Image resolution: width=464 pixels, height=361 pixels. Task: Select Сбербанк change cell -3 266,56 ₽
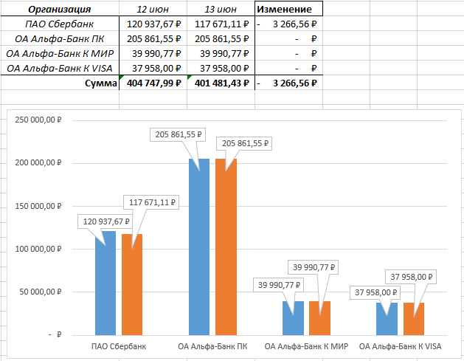click(x=288, y=24)
